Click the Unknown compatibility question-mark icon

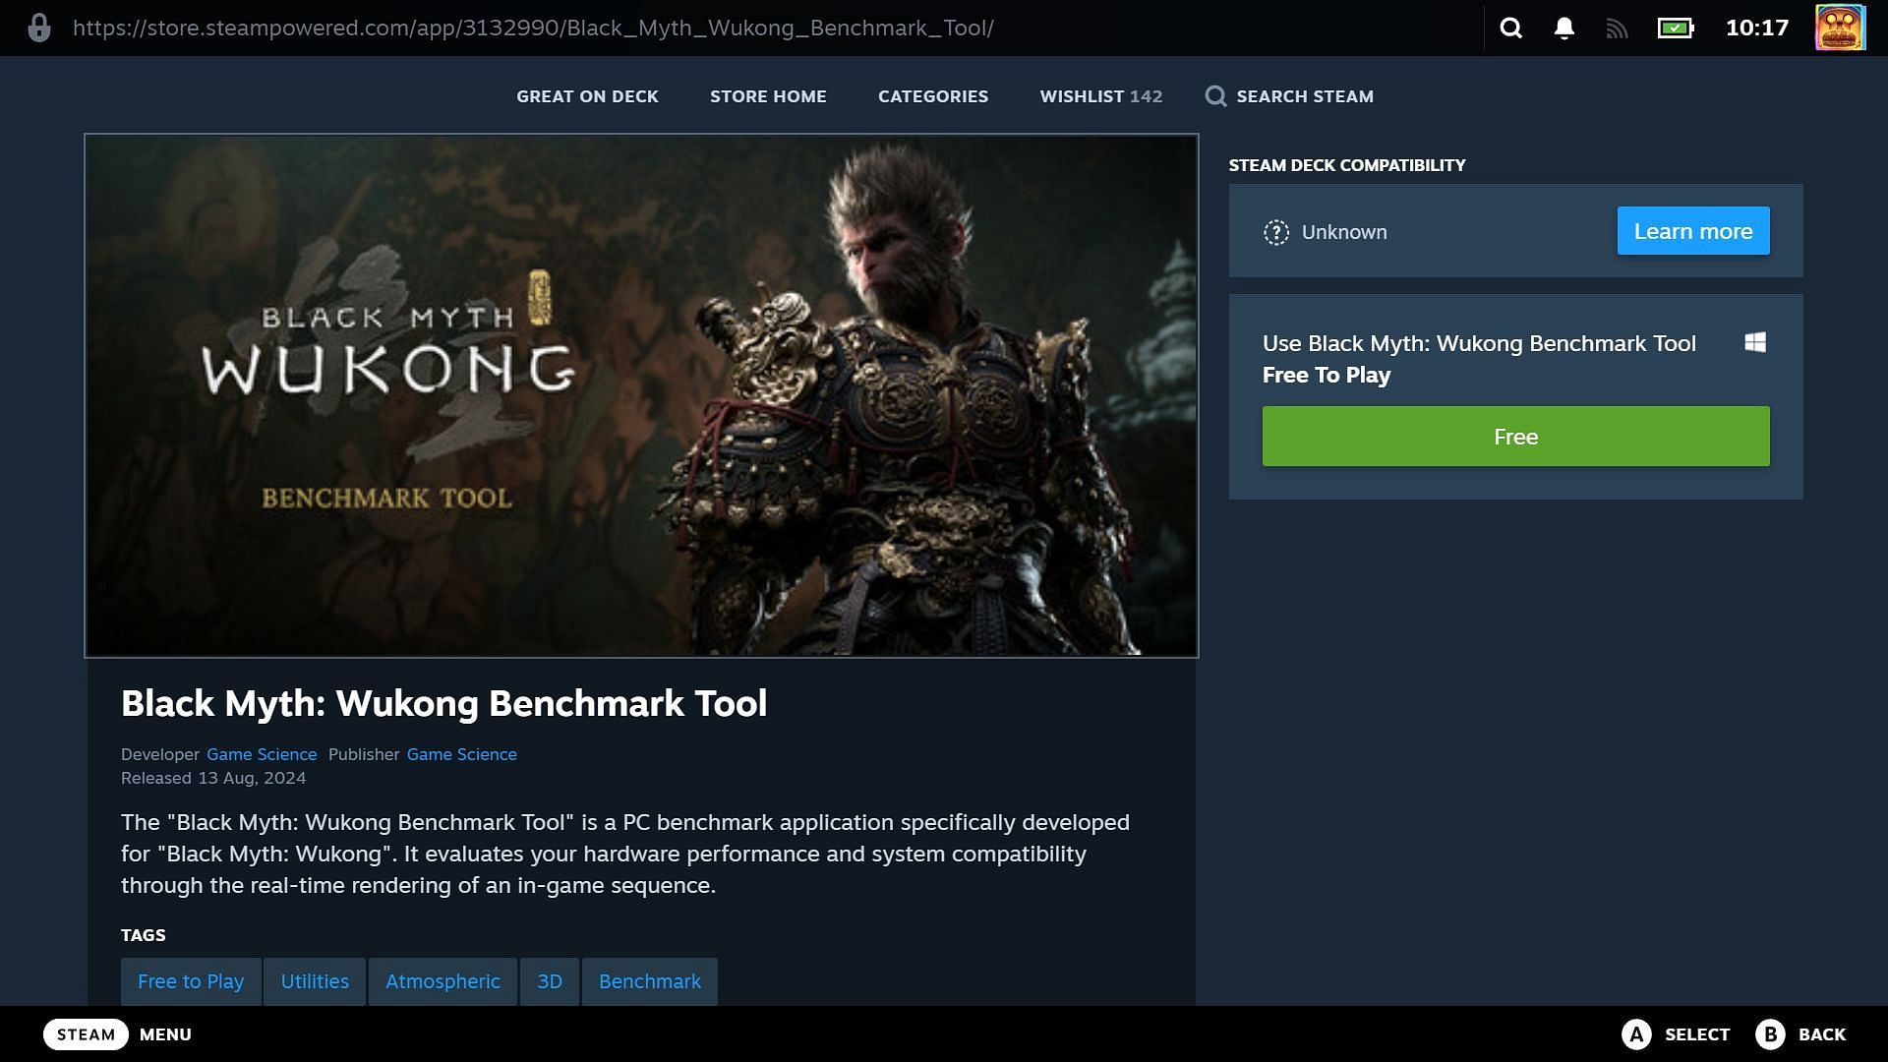coord(1276,232)
